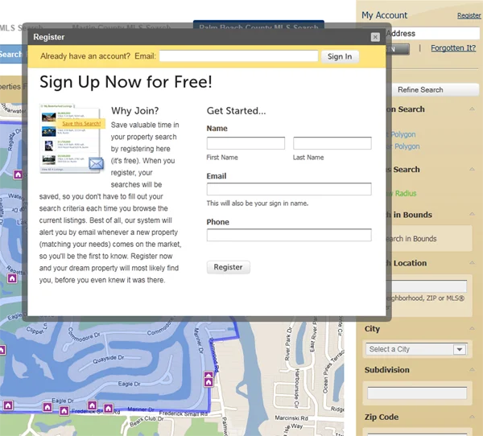Click the Register link under My Account
Screen dimensions: 483x436
click(x=469, y=15)
